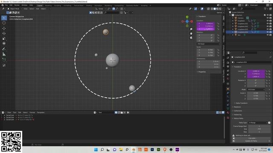Image resolution: width=273 pixels, height=153 pixels.
Task: Select the Move tool in left toolbar
Action: pos(4,28)
